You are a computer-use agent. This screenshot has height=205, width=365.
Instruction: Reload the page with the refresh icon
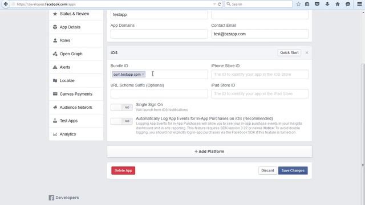coord(219,4)
